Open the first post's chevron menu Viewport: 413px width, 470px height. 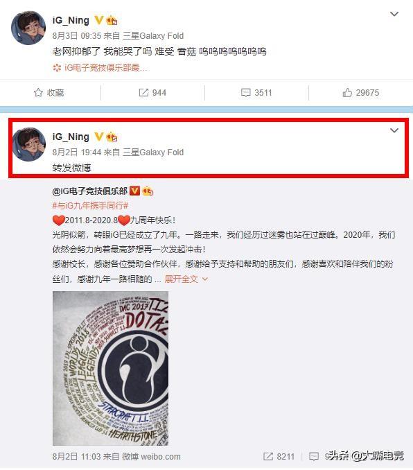pos(394,14)
